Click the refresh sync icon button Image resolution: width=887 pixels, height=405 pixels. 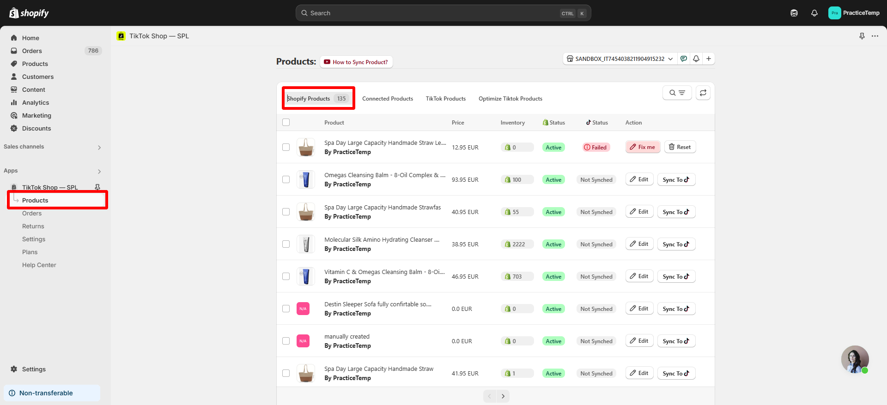tap(703, 93)
